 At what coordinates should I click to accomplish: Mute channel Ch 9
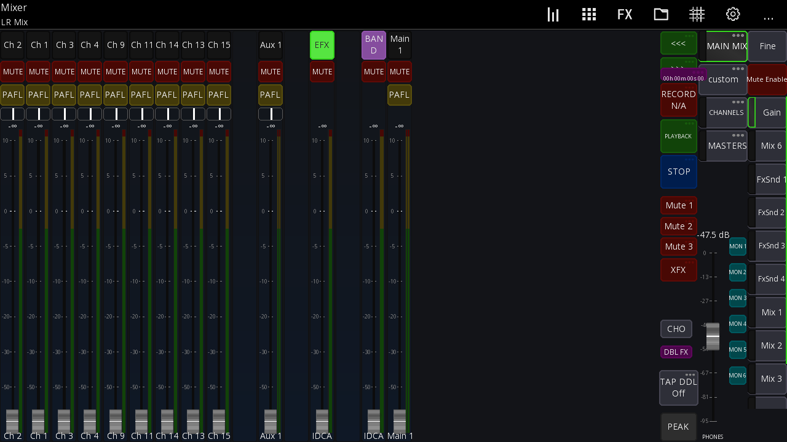[x=116, y=72]
